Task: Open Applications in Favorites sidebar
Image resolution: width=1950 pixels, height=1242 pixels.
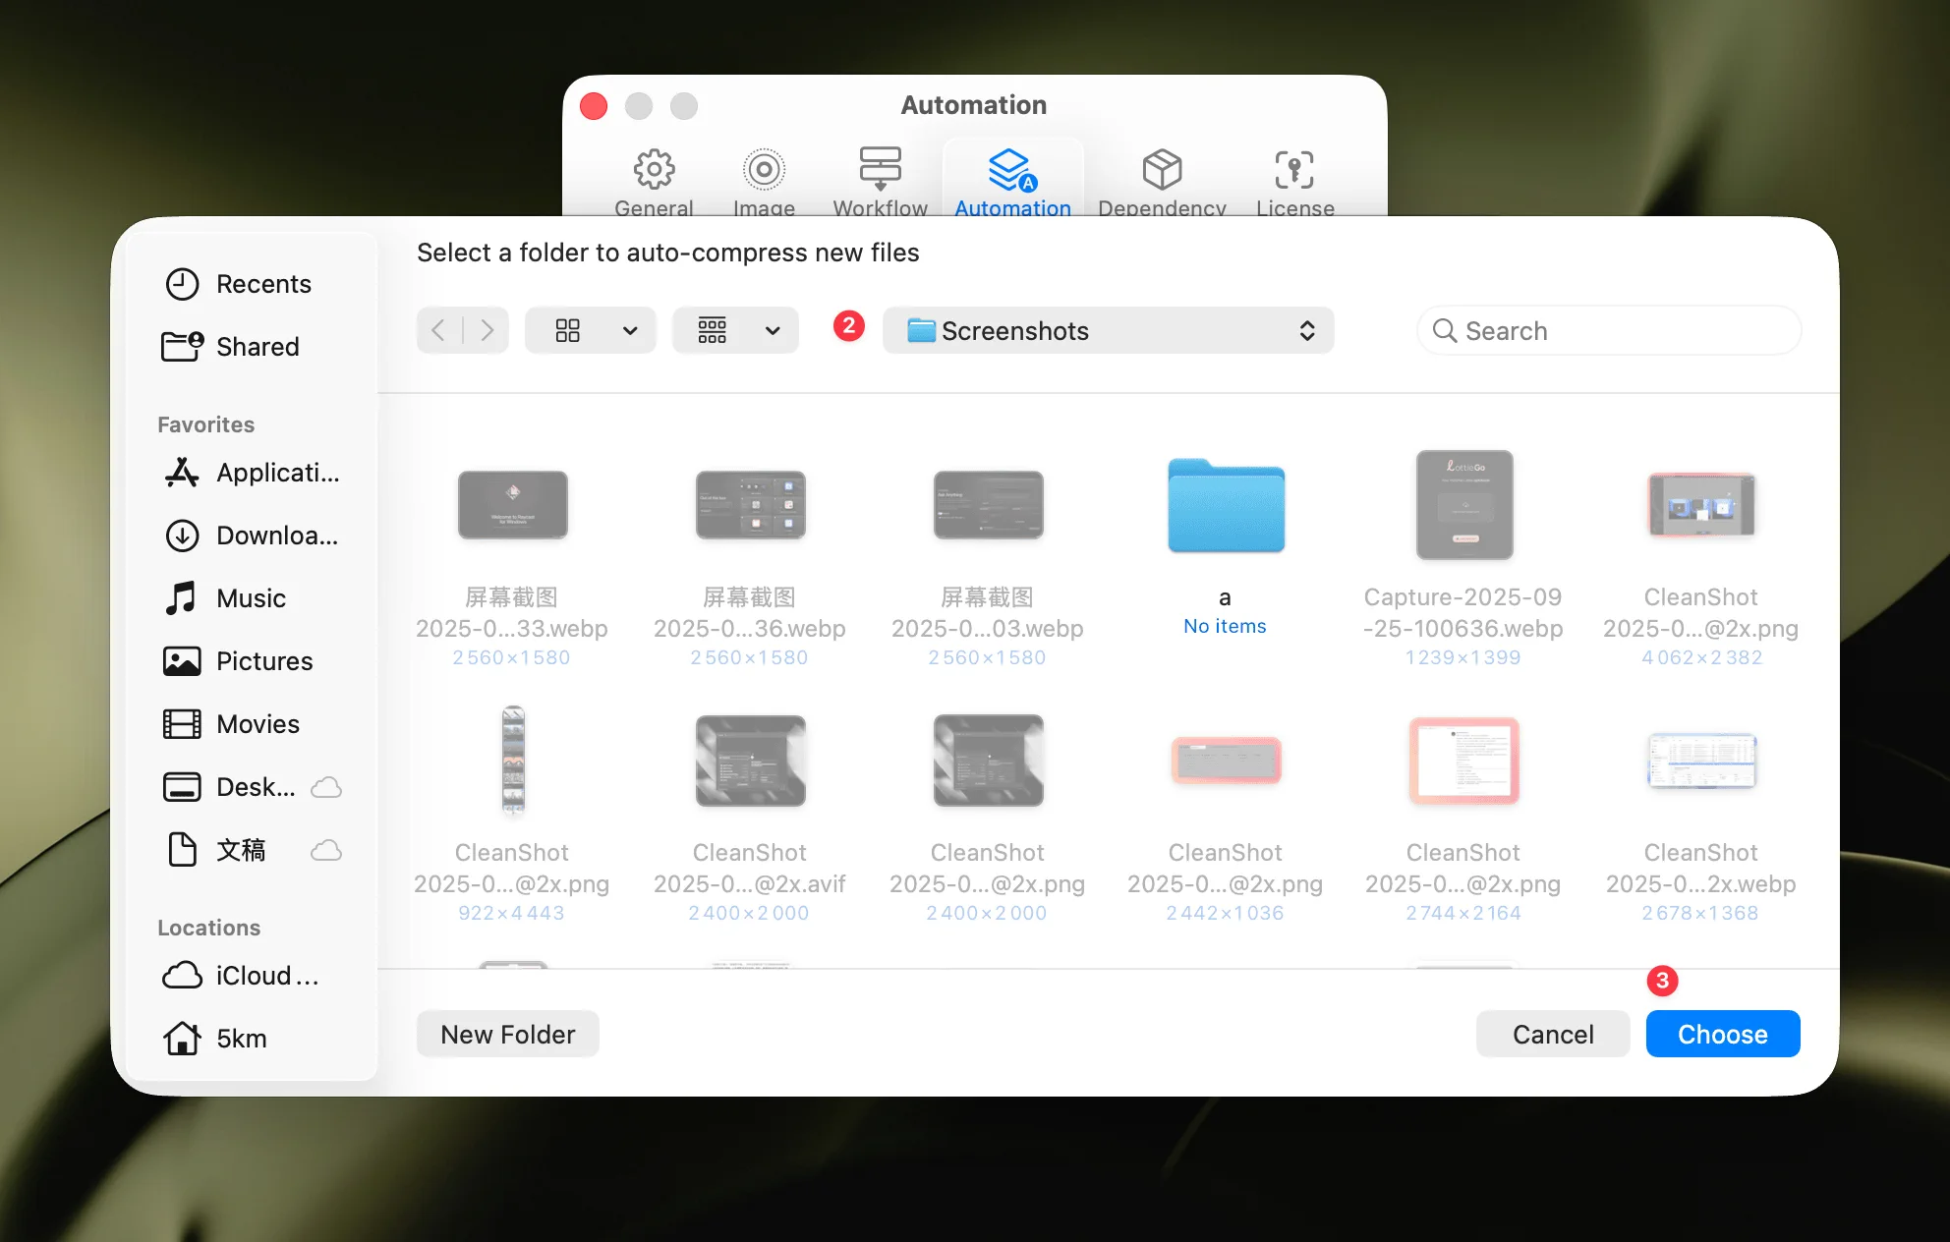Action: [276, 473]
